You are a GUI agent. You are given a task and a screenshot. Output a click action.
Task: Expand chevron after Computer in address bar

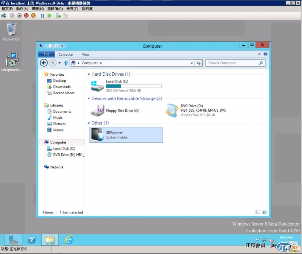(101, 63)
